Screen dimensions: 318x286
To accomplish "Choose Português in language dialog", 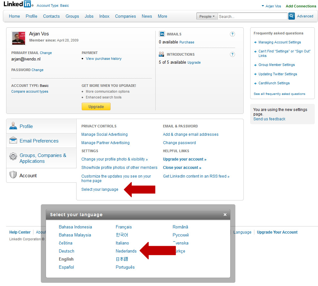I will click(x=125, y=267).
